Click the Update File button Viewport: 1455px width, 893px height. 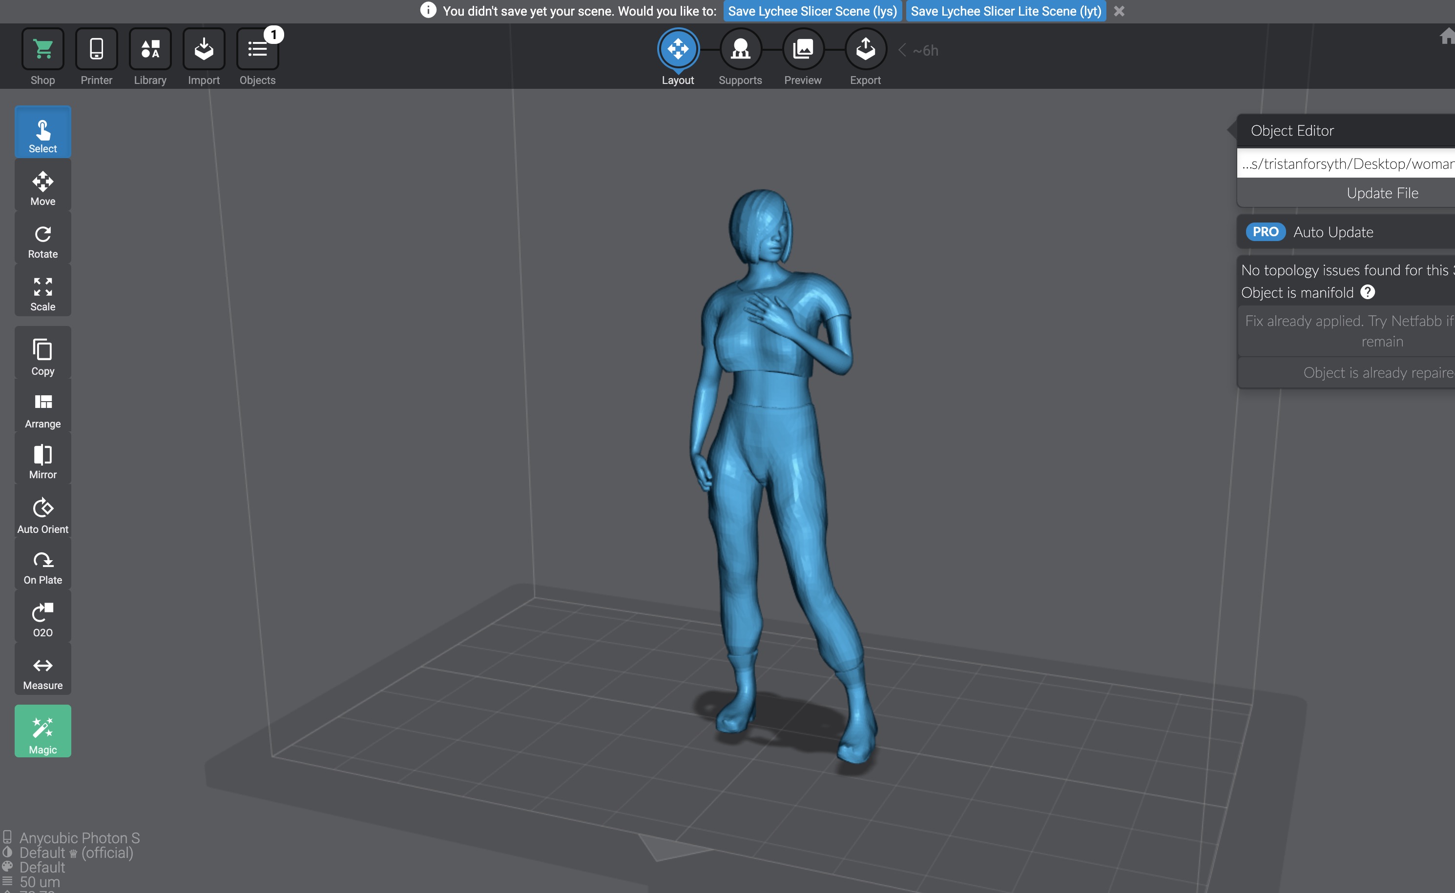pyautogui.click(x=1346, y=193)
